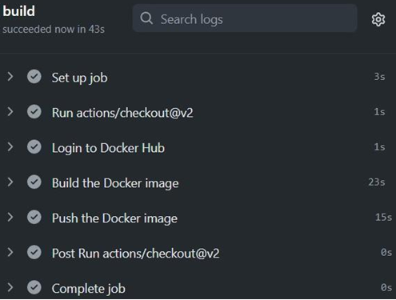
Task: Click checkmark icon beside Build the Docker image
Action: coord(34,182)
